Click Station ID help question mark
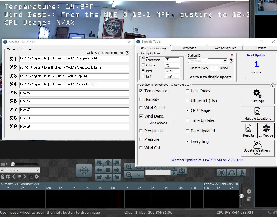The image size is (277, 217). point(231,61)
